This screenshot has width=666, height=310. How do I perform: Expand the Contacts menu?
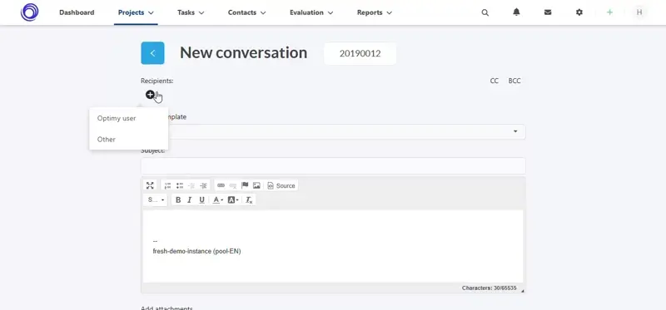click(x=246, y=12)
